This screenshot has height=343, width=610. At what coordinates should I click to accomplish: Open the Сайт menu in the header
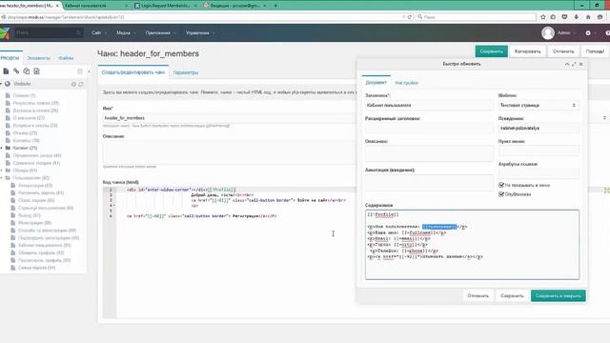[x=99, y=33]
